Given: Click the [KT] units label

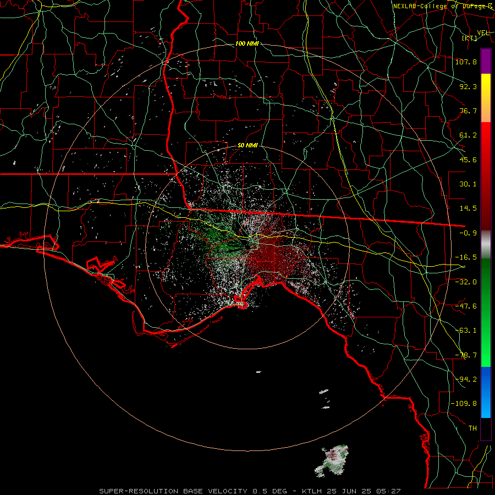Looking at the screenshot, I should click(470, 38).
